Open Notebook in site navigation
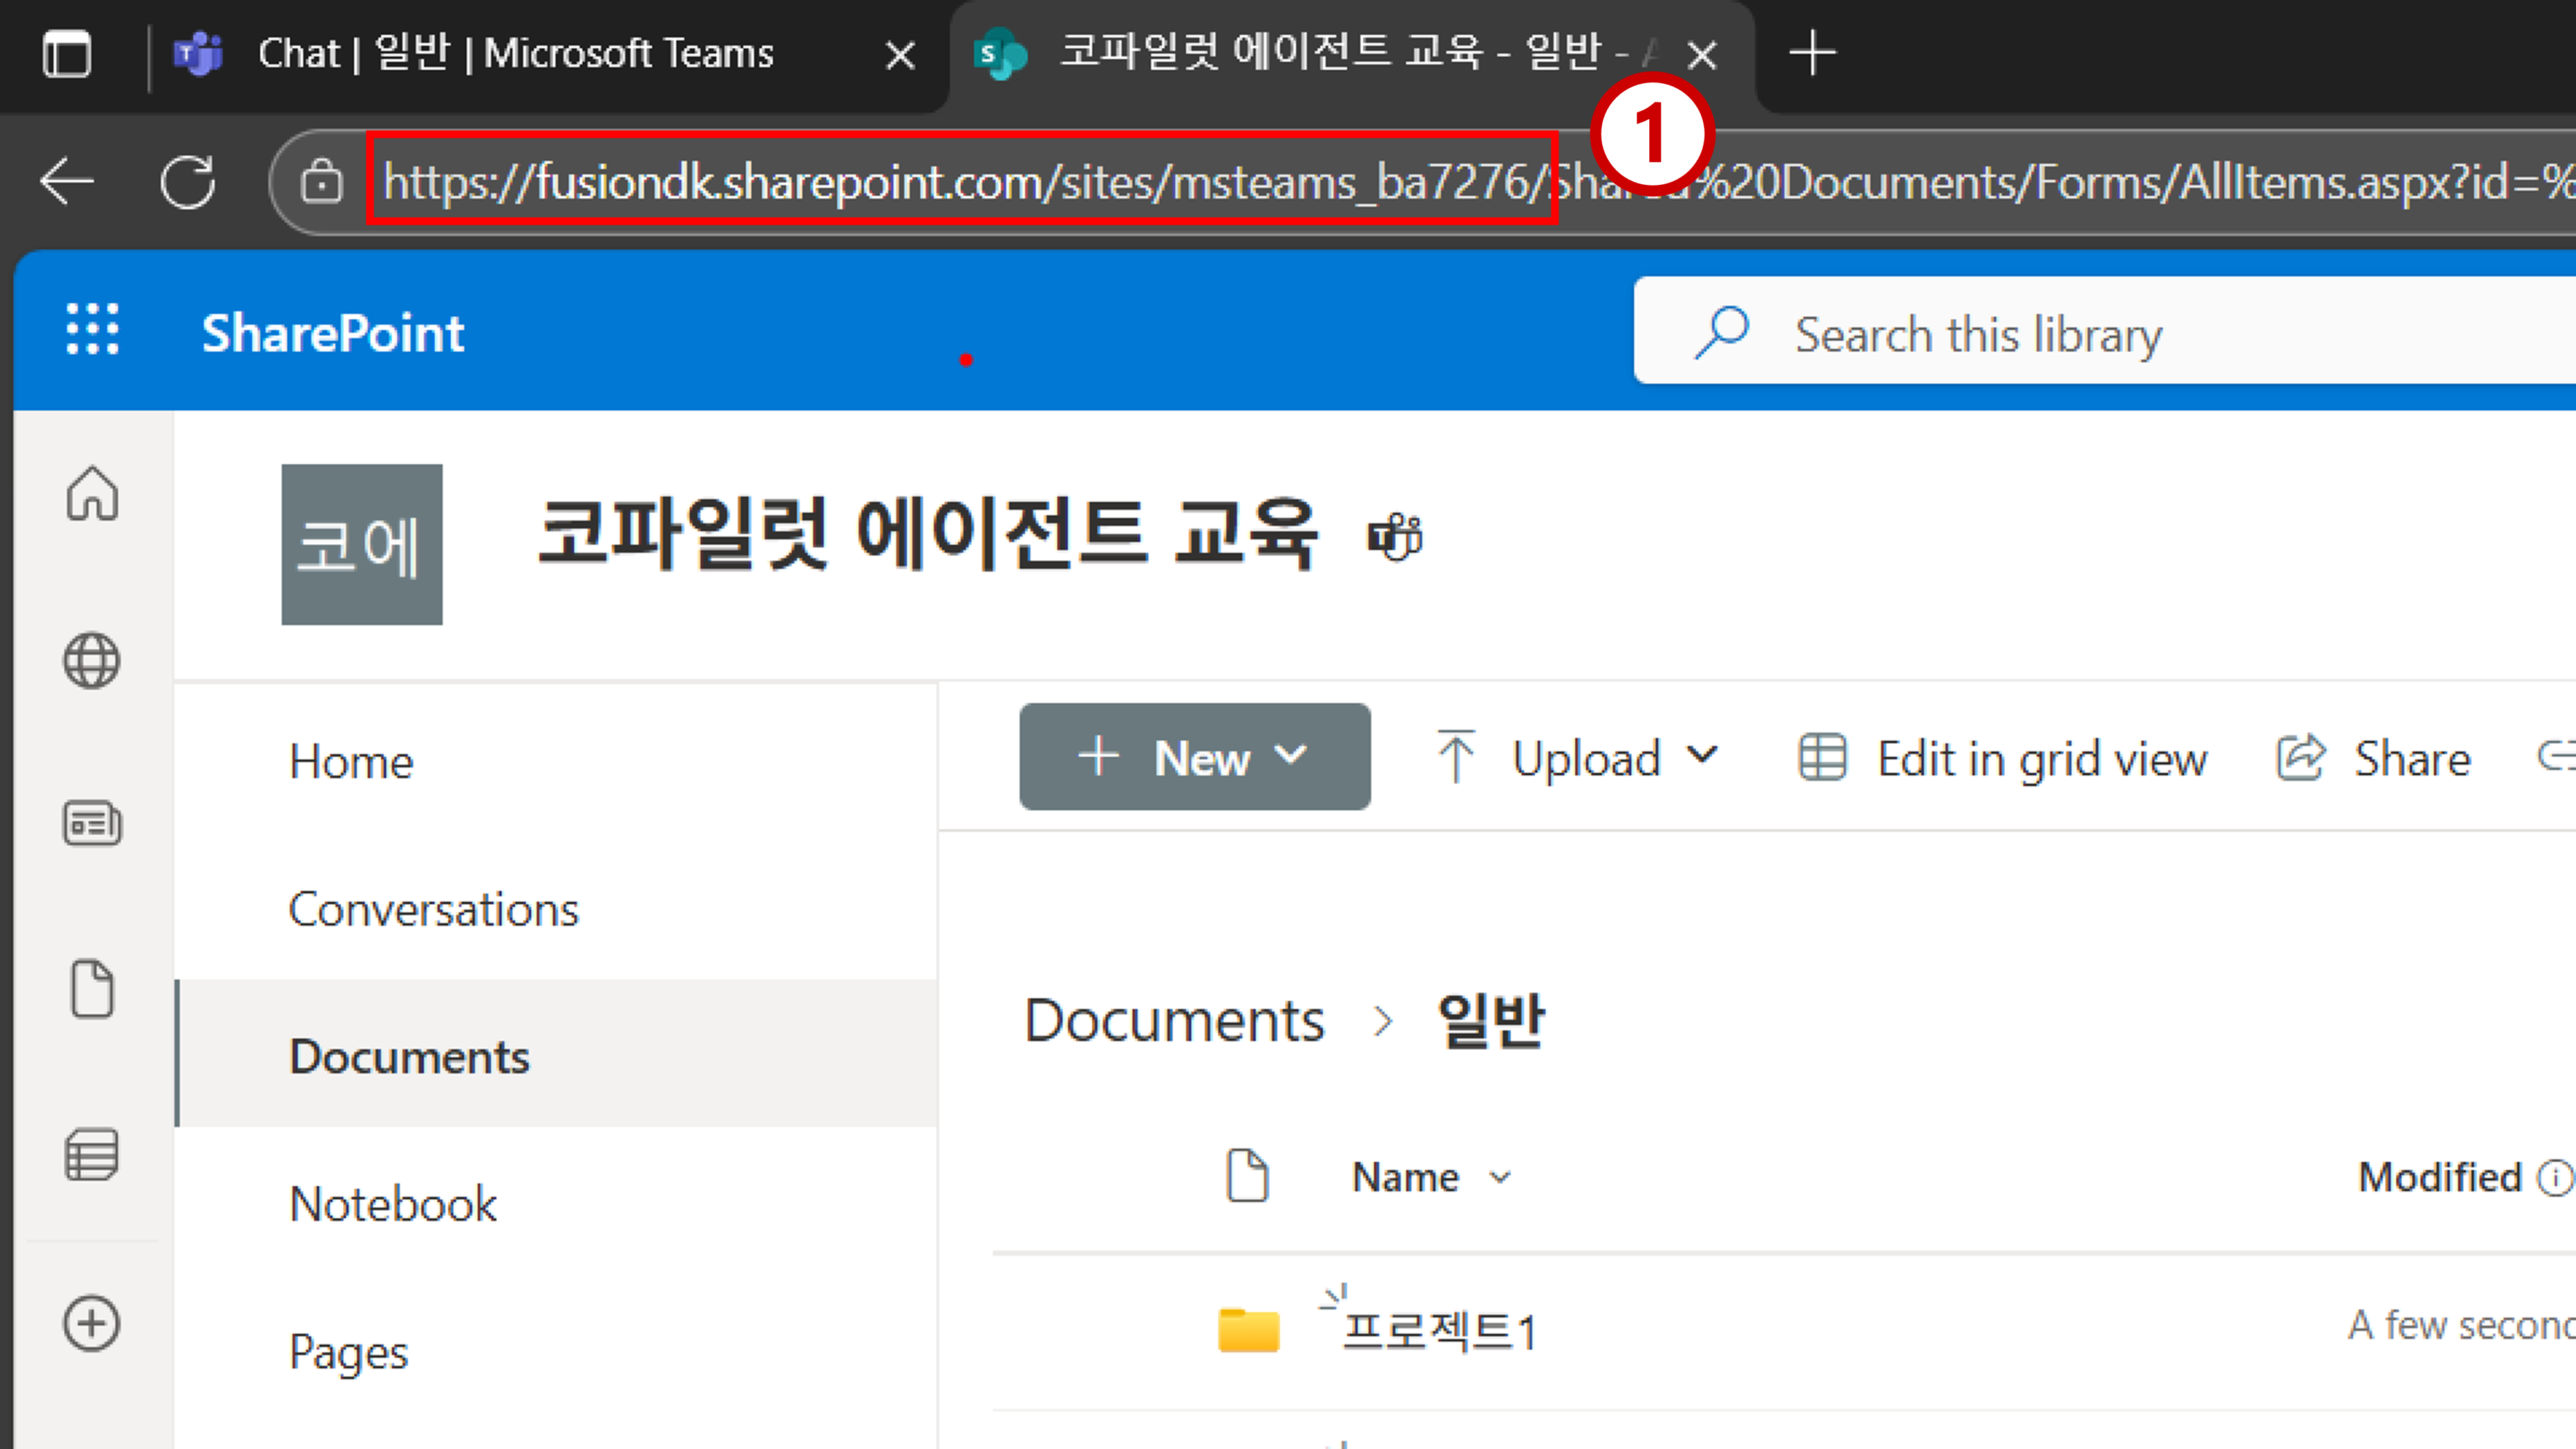Viewport: 2576px width, 1449px height. 393,1204
